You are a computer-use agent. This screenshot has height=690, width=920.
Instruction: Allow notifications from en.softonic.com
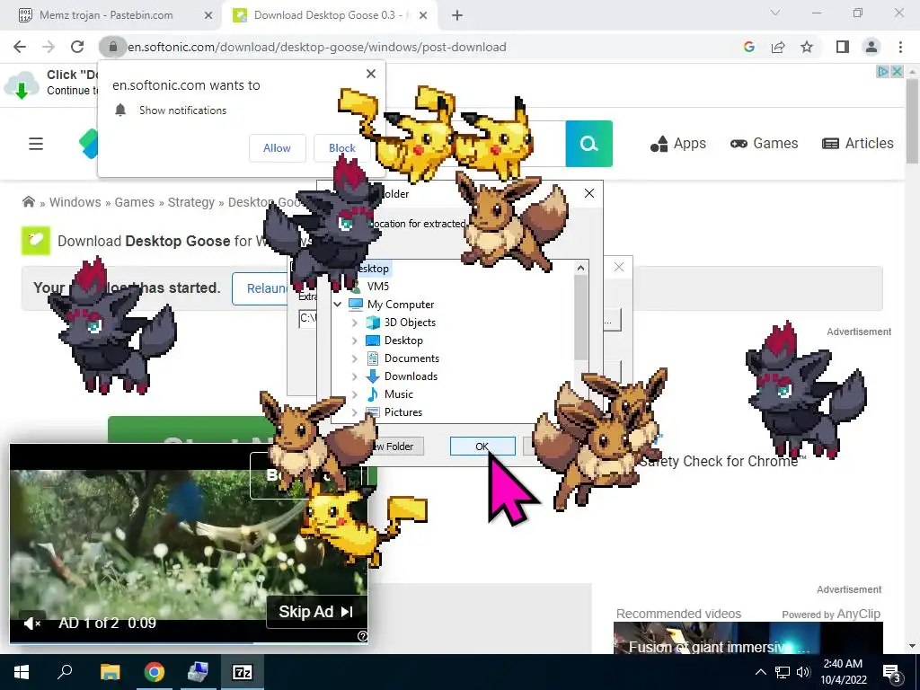coord(277,148)
